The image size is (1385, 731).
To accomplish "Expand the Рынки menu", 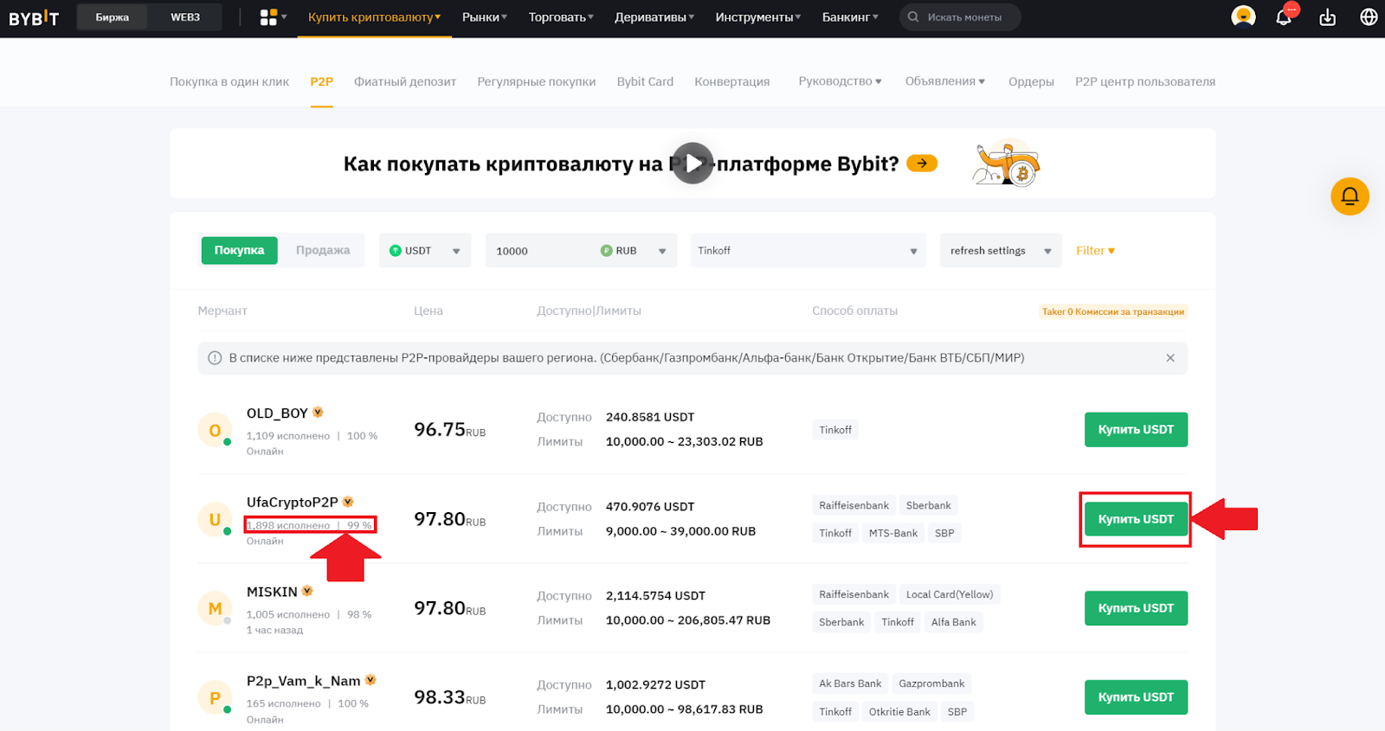I will coord(485,17).
